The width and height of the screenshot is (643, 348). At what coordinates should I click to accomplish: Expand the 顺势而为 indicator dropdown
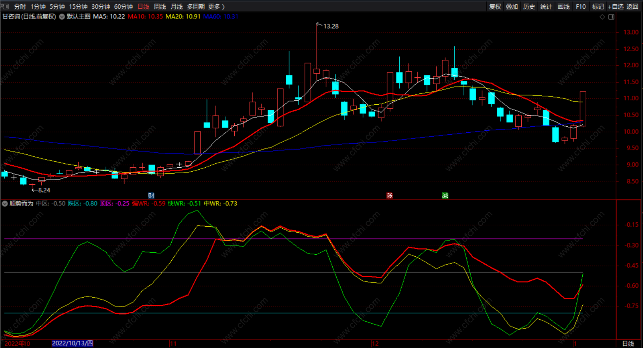(5, 204)
